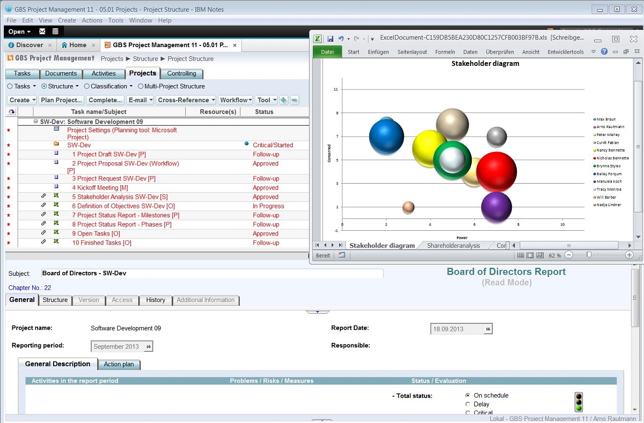Jump to first sheet in Excel
Screen dimensions: 644x423
(x=318, y=245)
